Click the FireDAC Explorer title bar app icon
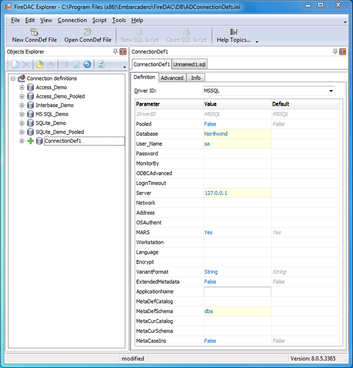Viewport: 353px width, 368px height. [x=8, y=7]
